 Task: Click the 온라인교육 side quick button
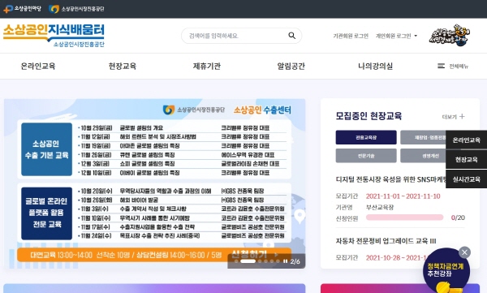pyautogui.click(x=466, y=140)
